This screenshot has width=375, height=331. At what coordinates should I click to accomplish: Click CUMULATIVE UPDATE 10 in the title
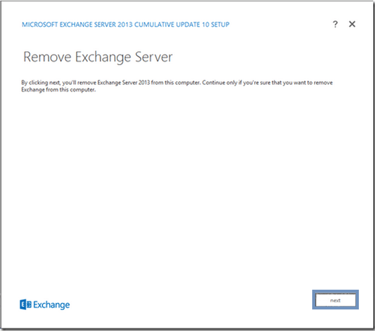click(172, 25)
